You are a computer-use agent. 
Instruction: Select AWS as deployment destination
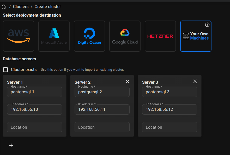coord(19,36)
